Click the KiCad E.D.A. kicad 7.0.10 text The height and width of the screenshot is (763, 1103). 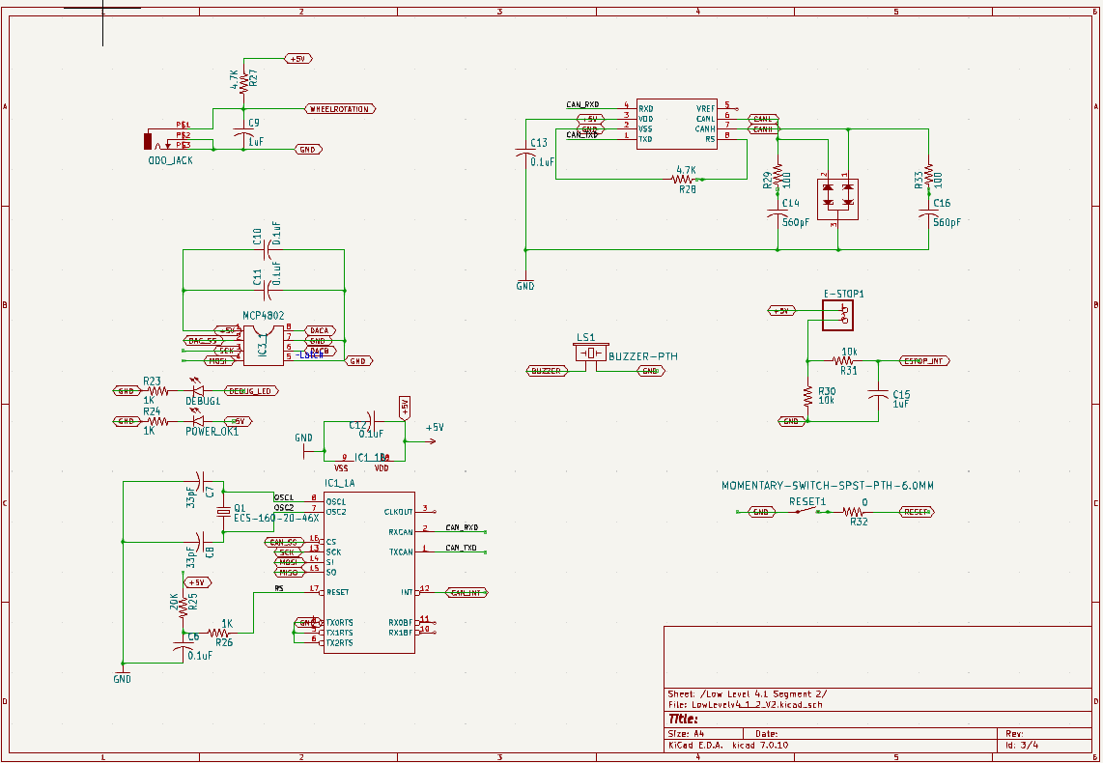(728, 745)
